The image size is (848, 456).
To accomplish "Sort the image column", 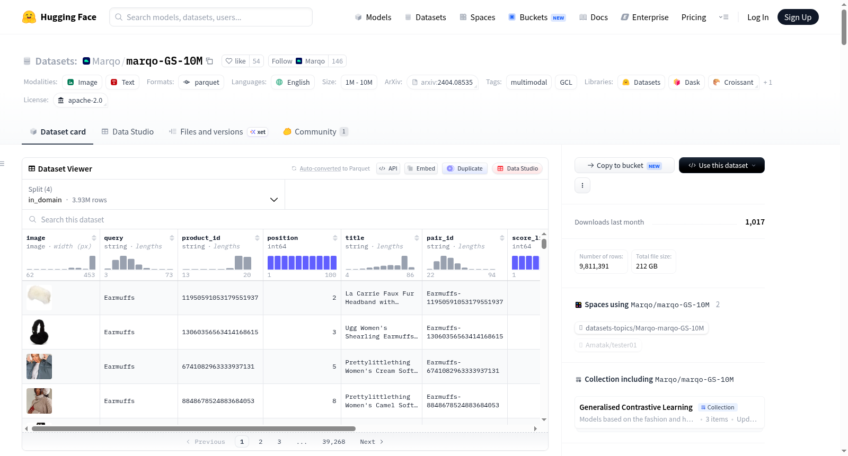I will [x=94, y=238].
